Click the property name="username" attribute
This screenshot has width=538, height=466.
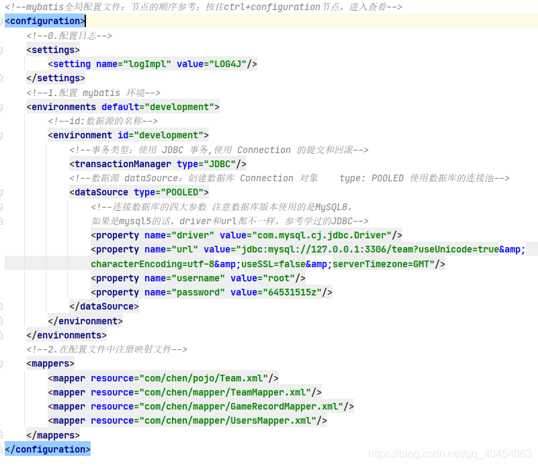click(x=185, y=279)
